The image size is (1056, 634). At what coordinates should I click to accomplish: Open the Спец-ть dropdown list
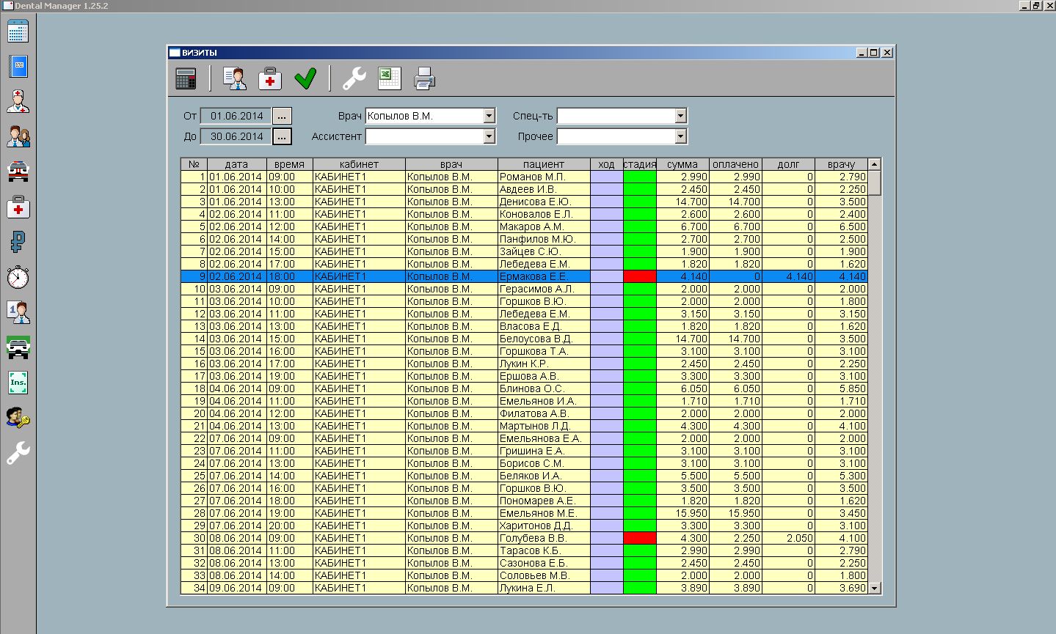680,116
